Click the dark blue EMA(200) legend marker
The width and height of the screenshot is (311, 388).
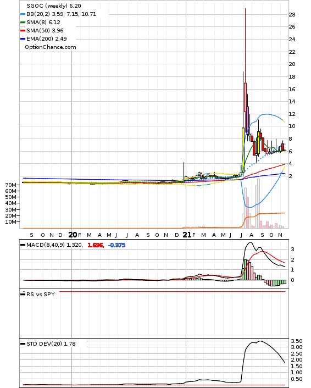(23, 38)
